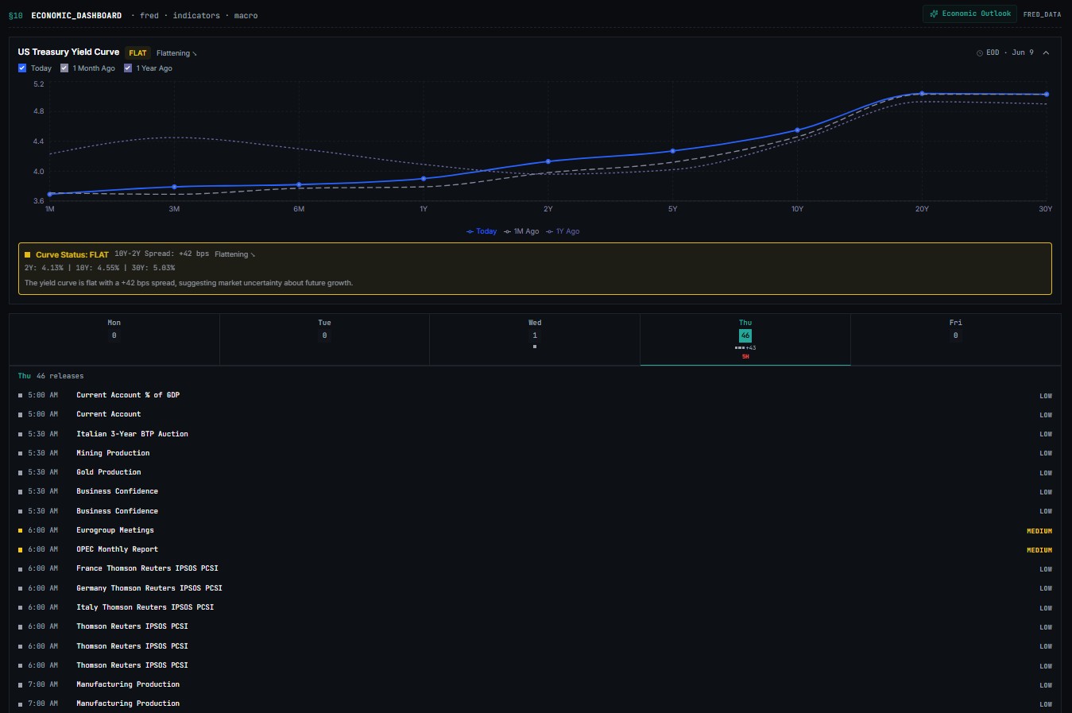Screen dimensions: 1072x713
Task: Select the 1Y point on Today curve
Action: [x=424, y=179]
